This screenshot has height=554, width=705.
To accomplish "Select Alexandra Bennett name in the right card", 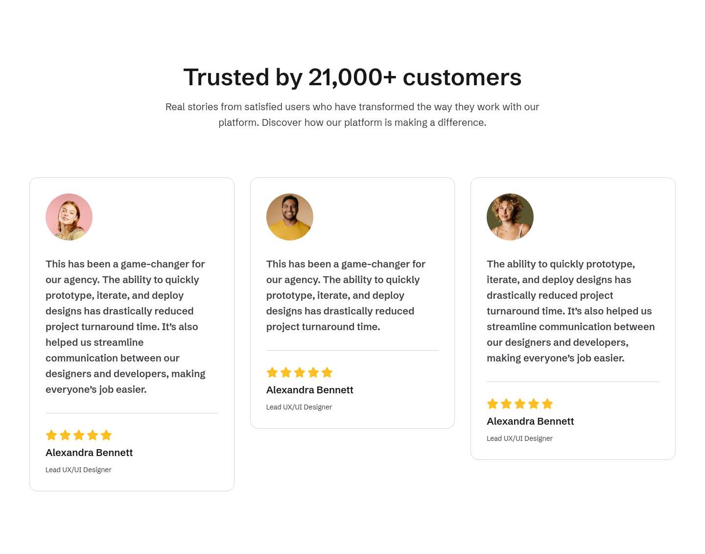I will [530, 421].
